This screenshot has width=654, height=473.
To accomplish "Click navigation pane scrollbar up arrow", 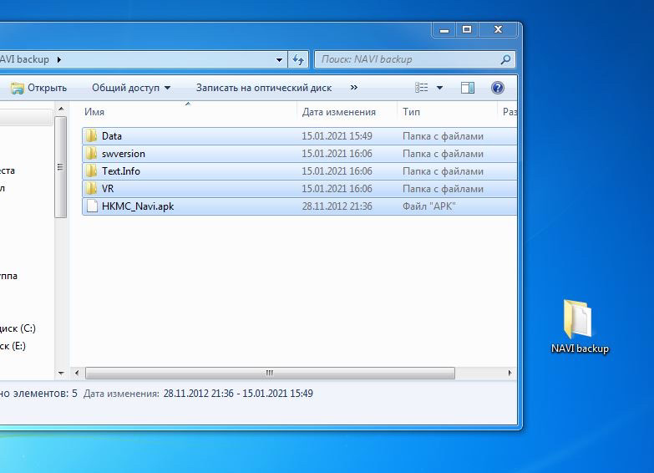I will click(x=61, y=109).
